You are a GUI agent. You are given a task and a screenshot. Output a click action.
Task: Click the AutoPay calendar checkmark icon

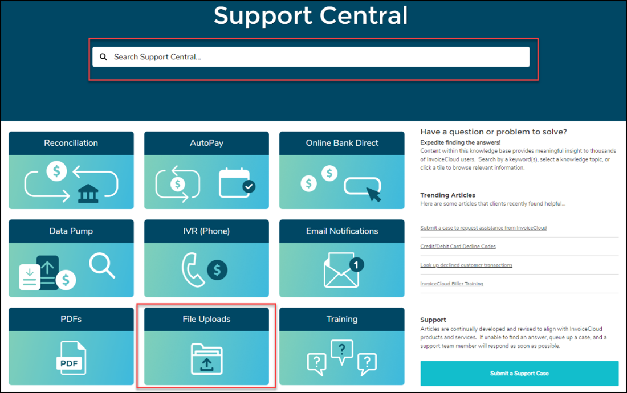[237, 183]
